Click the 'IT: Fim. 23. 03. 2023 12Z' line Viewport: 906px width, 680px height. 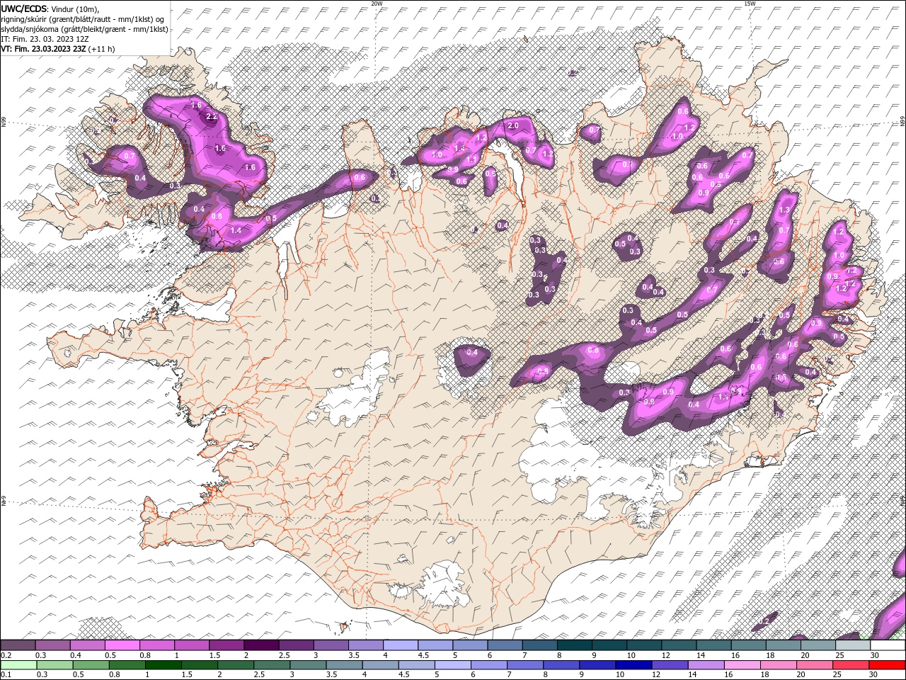point(45,39)
